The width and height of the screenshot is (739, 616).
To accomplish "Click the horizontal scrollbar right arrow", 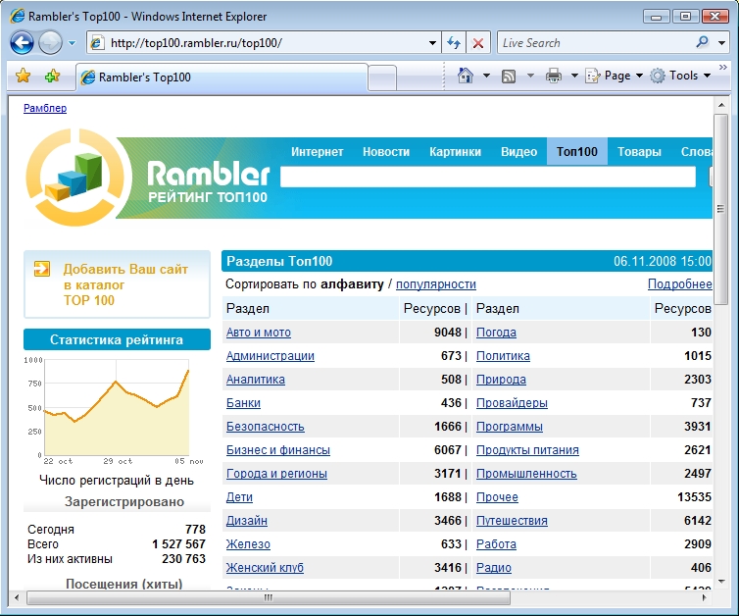I will pyautogui.click(x=705, y=597).
